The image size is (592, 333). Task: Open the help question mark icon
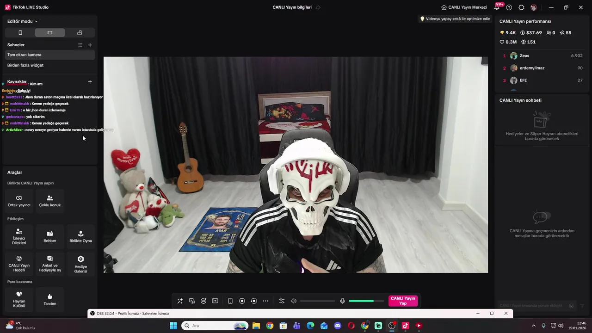(509, 7)
